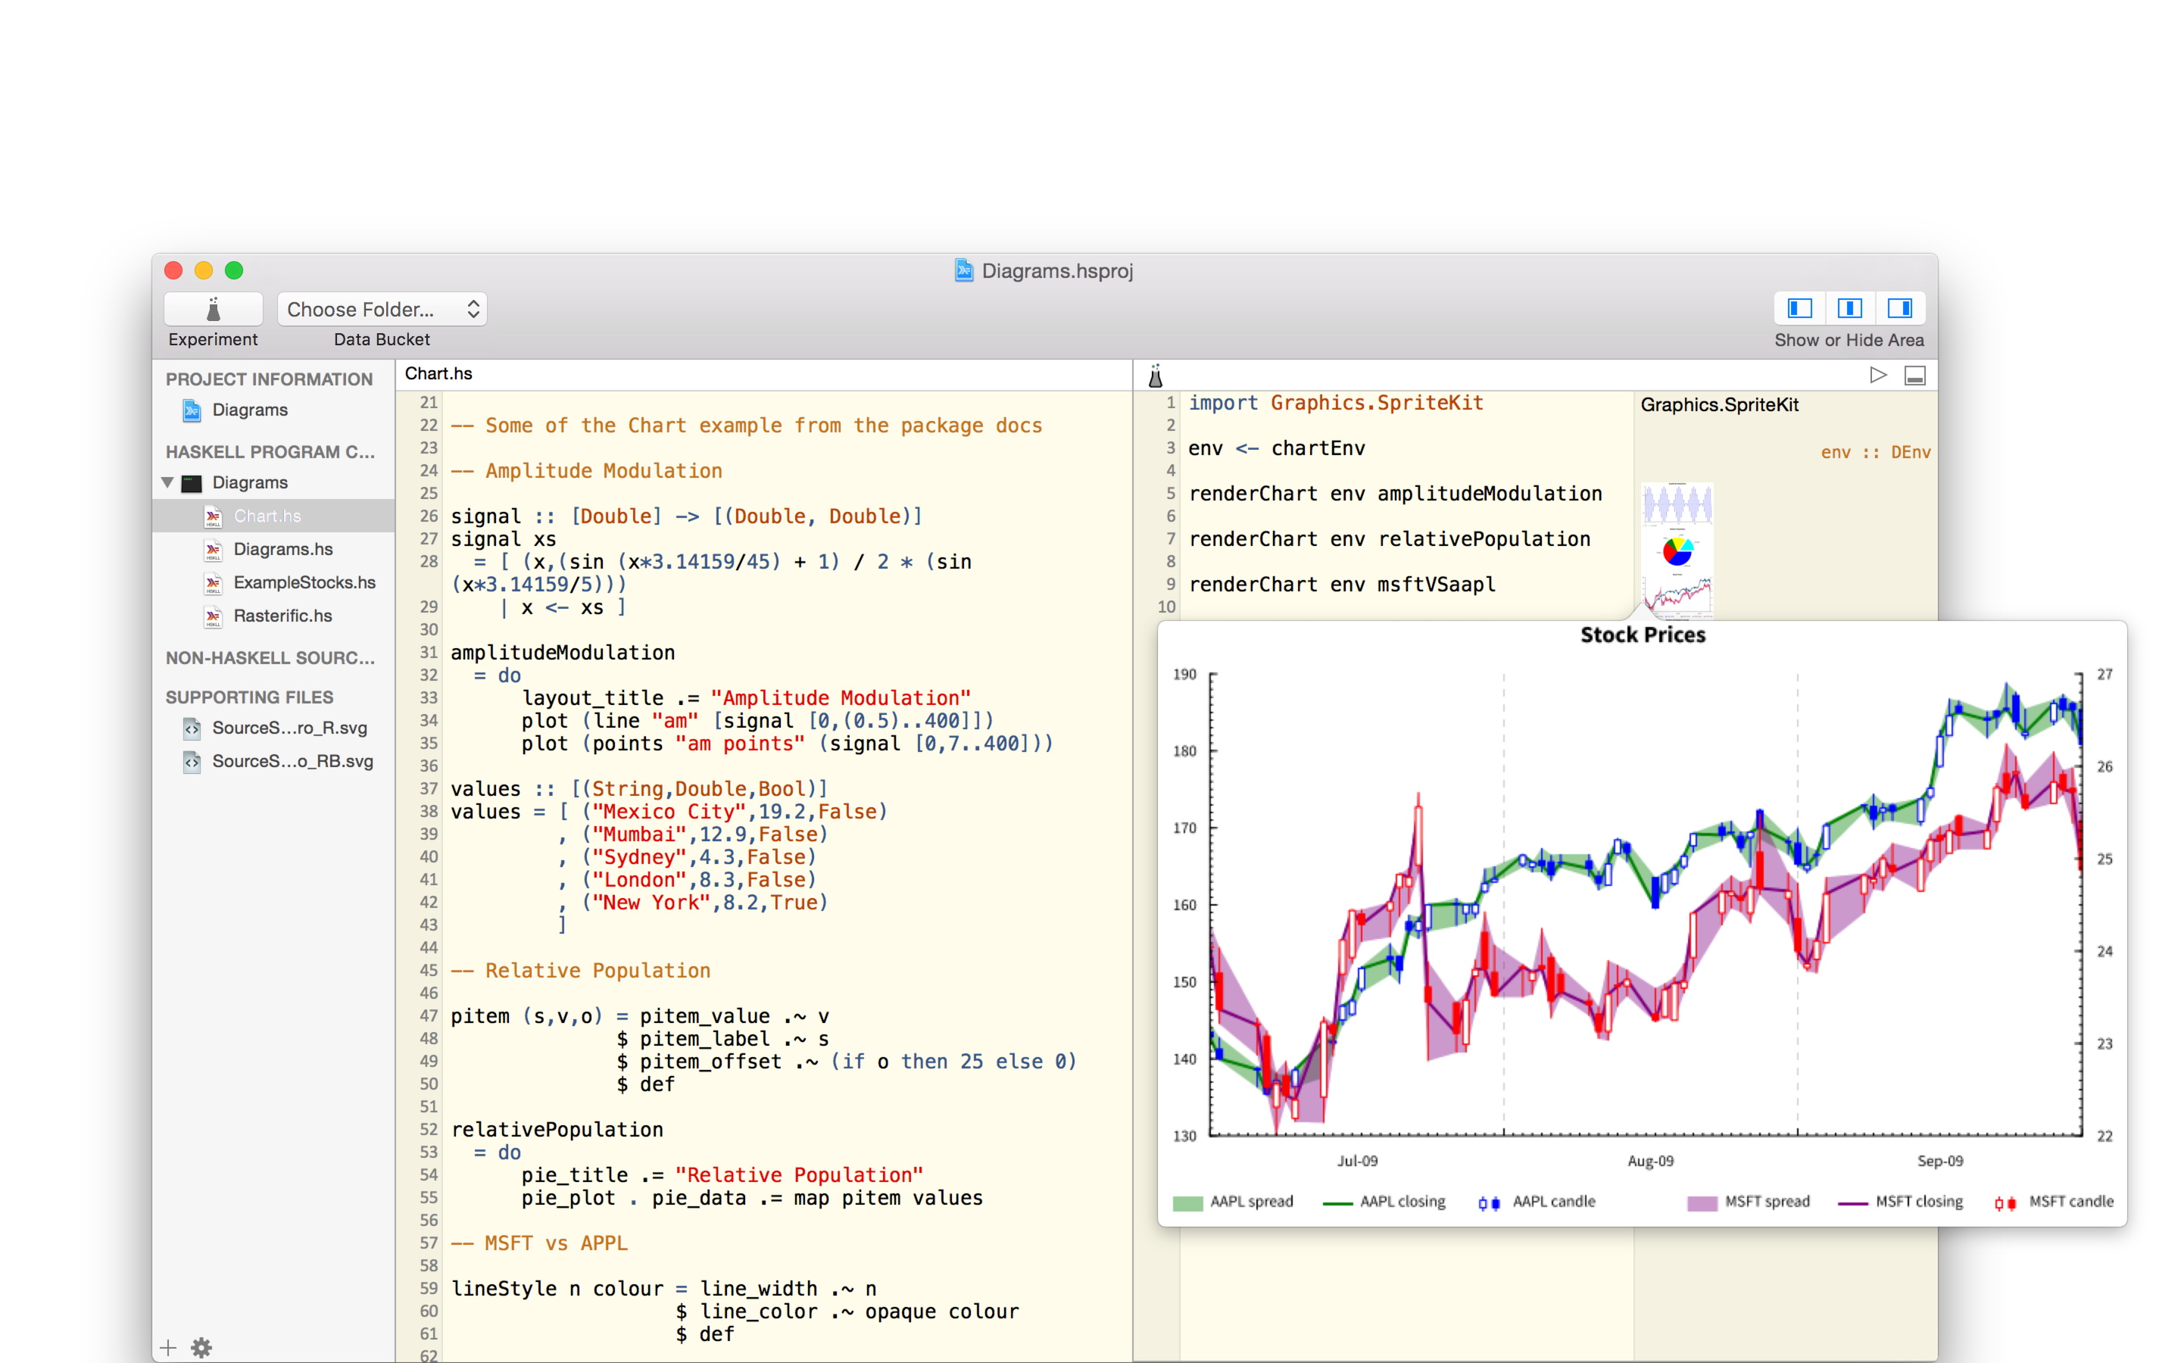This screenshot has width=2181, height=1363.
Task: Click the Diagrams.hs Haskell file icon
Action: coord(213,550)
